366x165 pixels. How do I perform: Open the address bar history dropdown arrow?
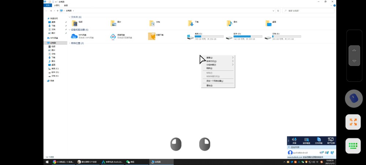(x=273, y=11)
